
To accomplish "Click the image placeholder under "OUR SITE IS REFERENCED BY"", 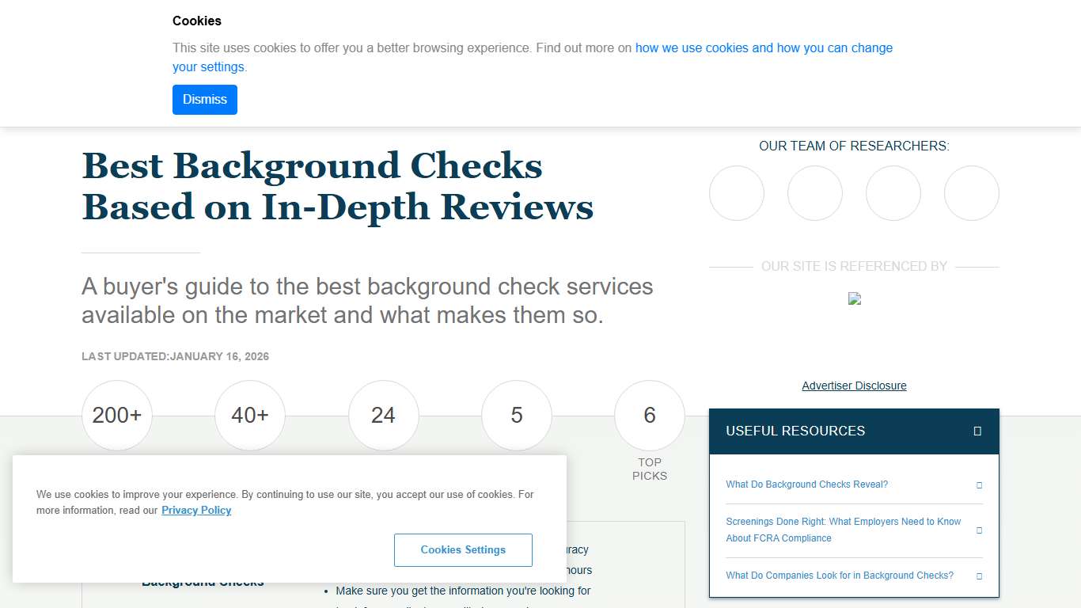I will pyautogui.click(x=854, y=298).
